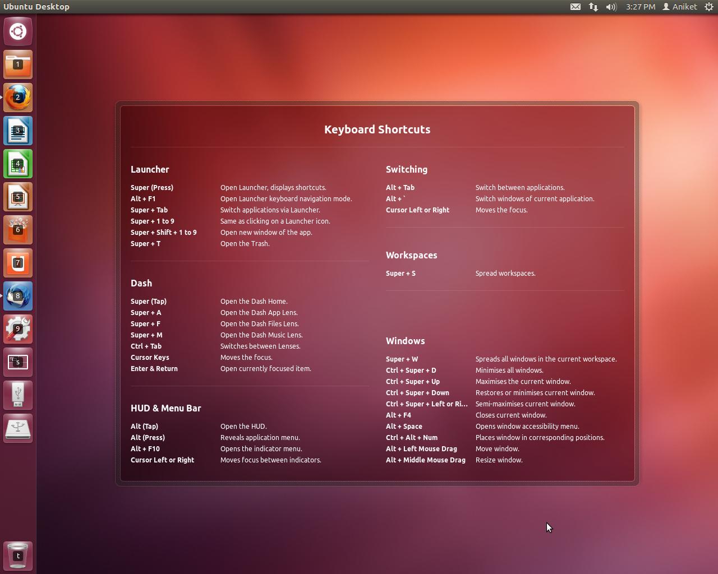This screenshot has height=574, width=718.
Task: Click the USB flash drive launcher icon
Action: point(18,395)
